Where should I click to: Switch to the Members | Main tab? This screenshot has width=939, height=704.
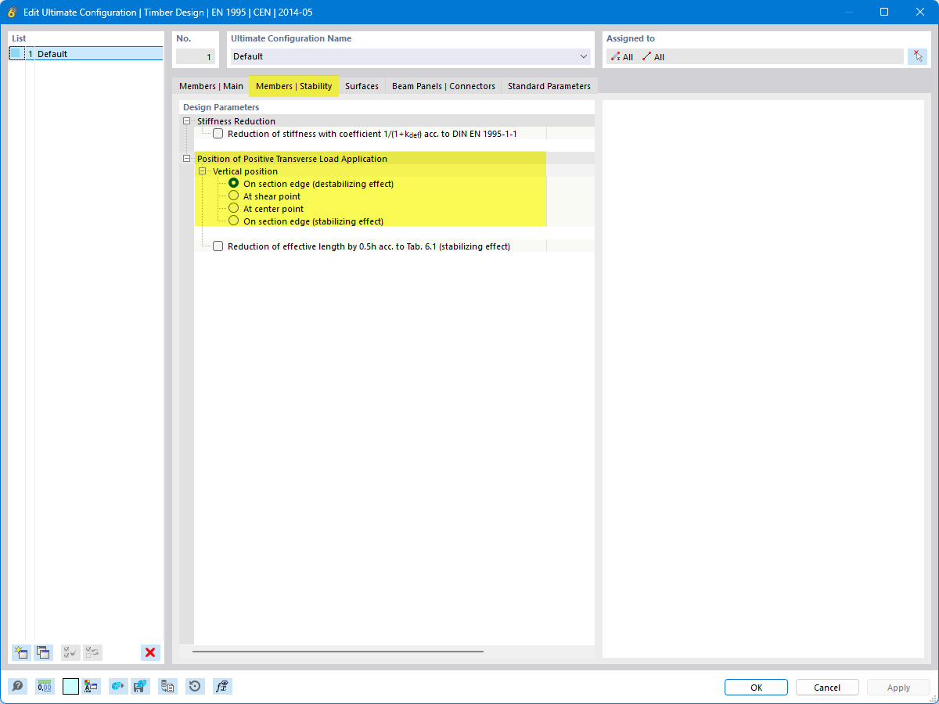[x=211, y=86]
